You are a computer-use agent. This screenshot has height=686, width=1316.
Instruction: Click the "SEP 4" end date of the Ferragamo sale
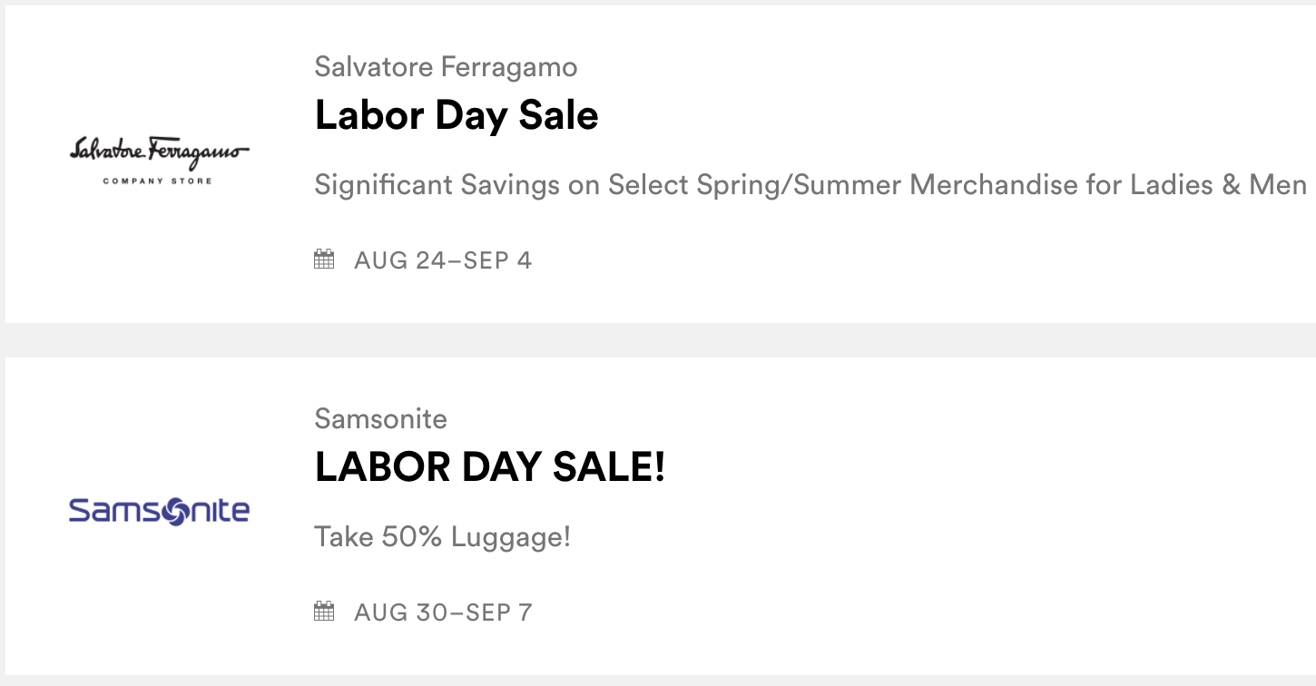tap(497, 261)
